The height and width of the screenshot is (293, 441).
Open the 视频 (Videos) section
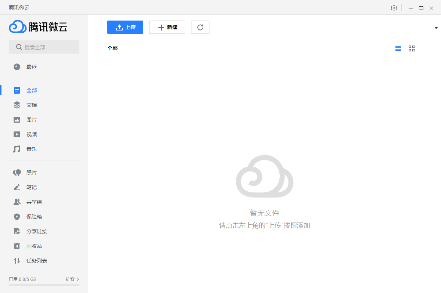tap(32, 134)
